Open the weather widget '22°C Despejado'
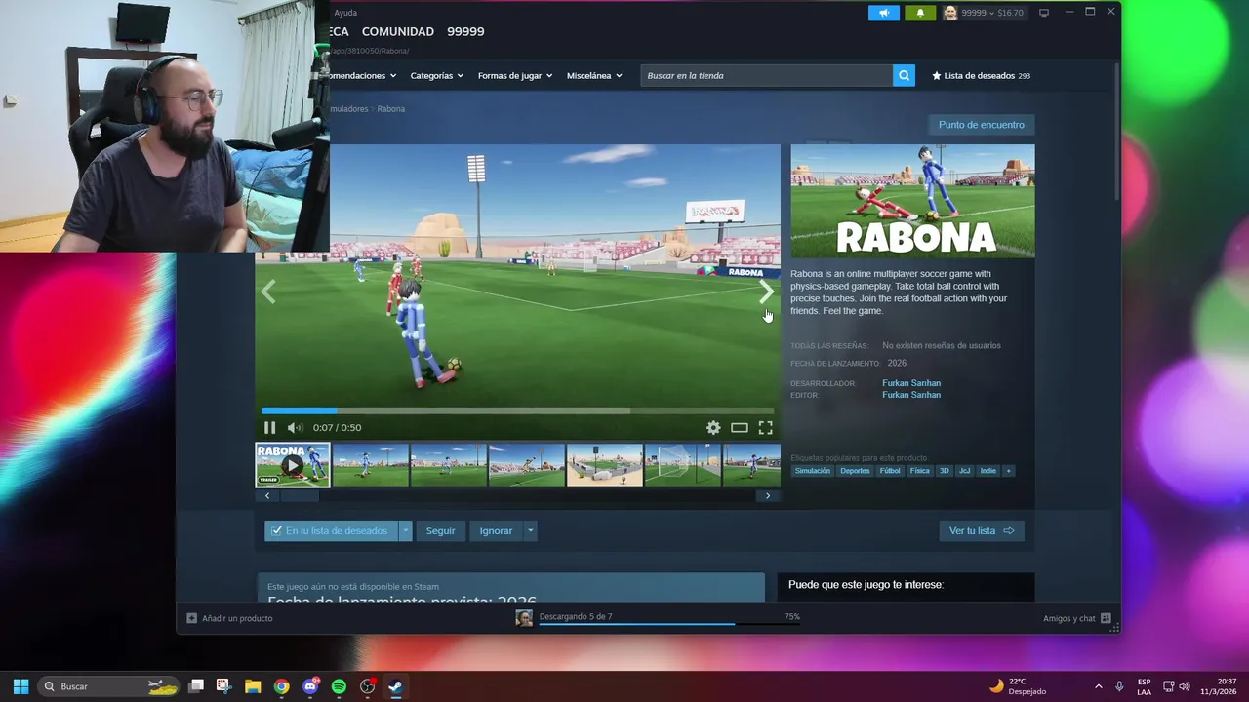1249x702 pixels. (x=1018, y=686)
